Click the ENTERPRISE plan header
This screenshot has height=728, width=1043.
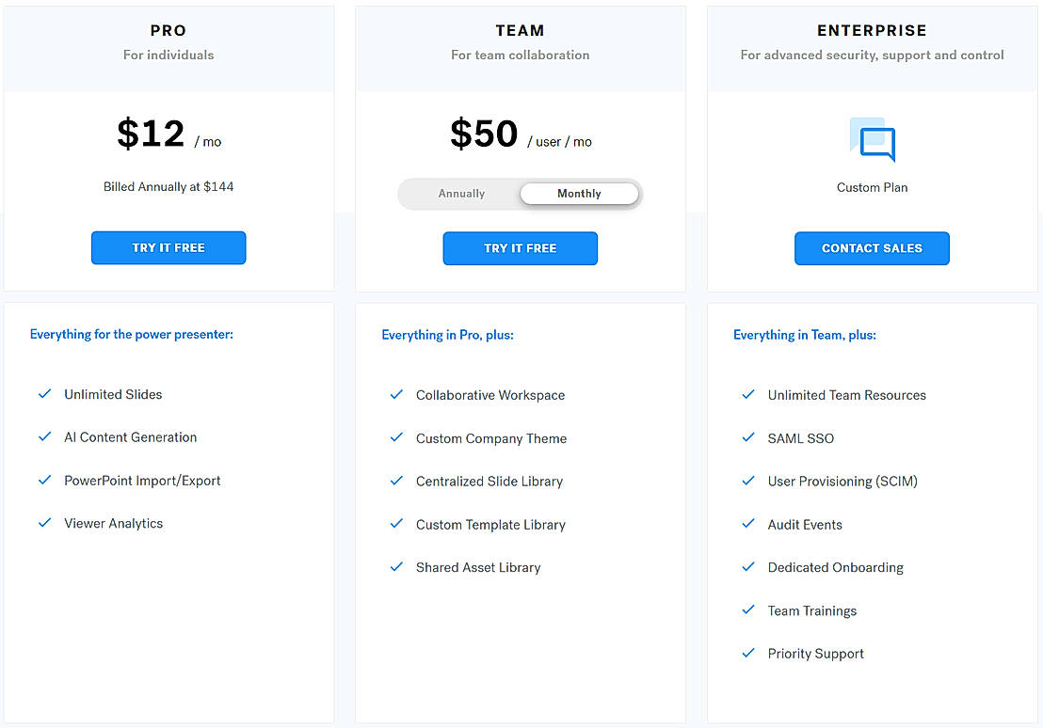tap(872, 30)
